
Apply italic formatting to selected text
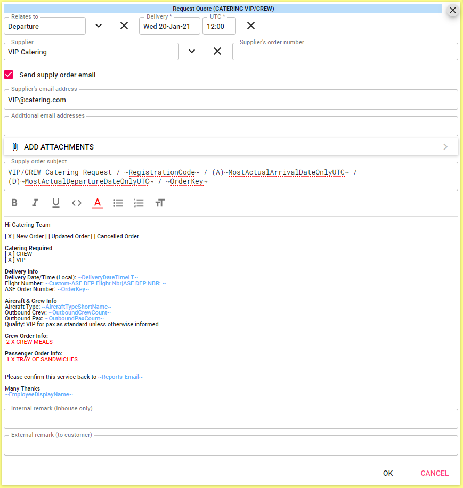(x=35, y=203)
